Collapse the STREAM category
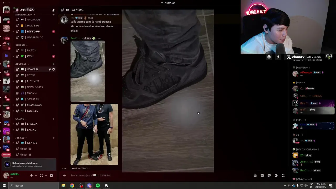Screen dimensions: 336x189 (x=22, y=45)
